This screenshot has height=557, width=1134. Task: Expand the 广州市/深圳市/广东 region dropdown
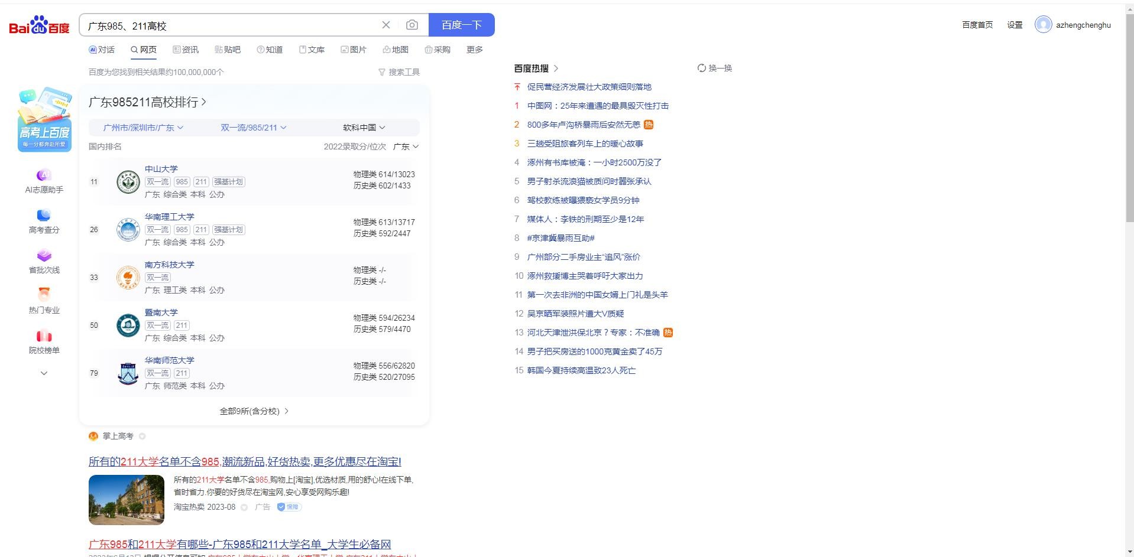click(x=143, y=128)
